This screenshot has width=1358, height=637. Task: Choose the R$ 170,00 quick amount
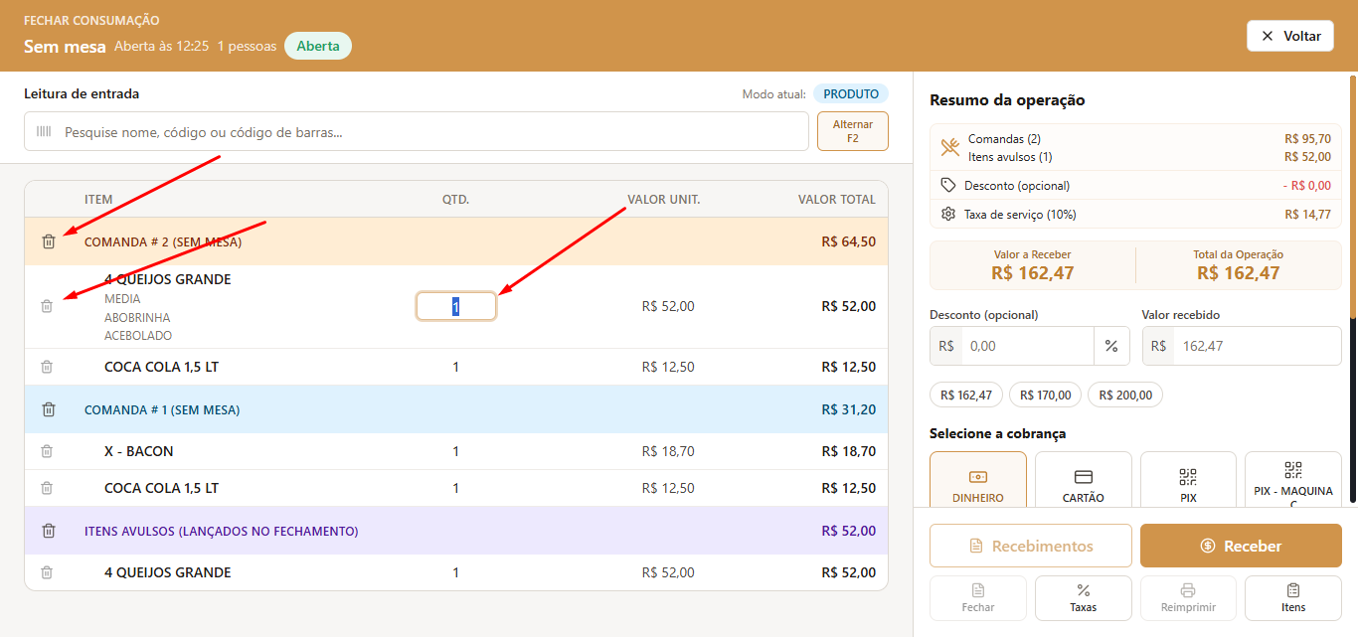coord(1045,395)
